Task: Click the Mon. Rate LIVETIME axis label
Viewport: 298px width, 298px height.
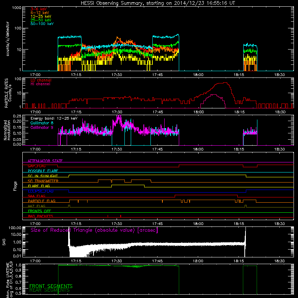Action: coord(9,280)
